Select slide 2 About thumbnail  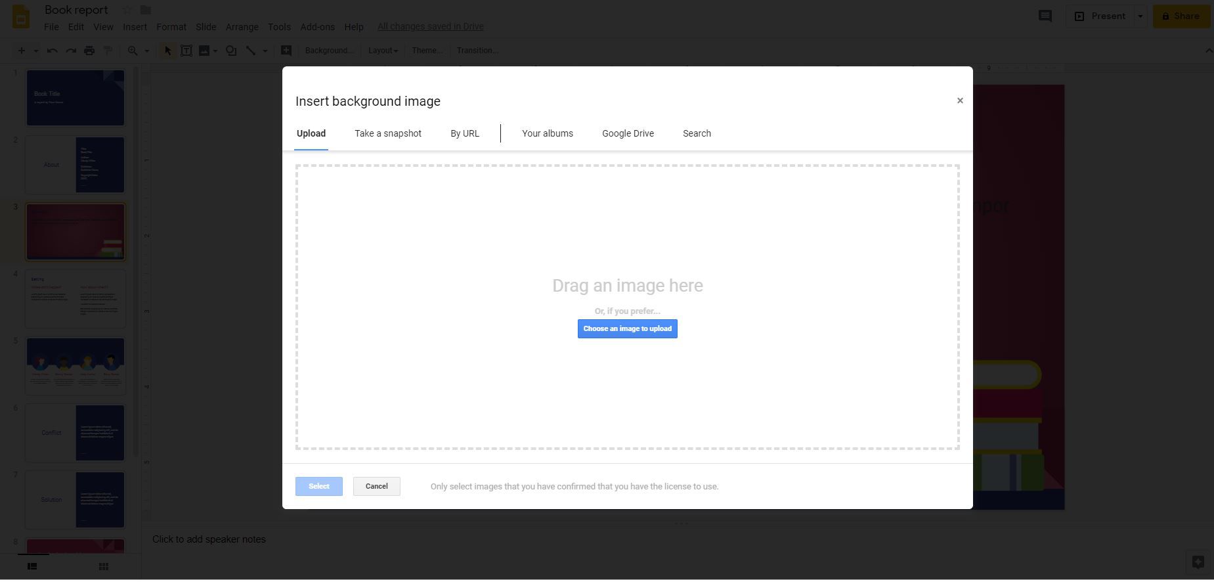(76, 165)
